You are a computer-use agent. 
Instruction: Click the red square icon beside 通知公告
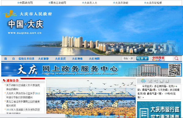tap(4, 80)
